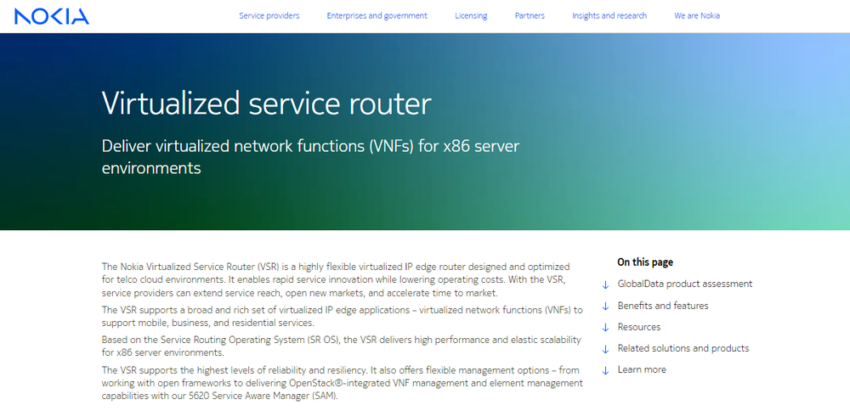Click the 'On this page' heading
The width and height of the screenshot is (850, 411).
coord(645,262)
